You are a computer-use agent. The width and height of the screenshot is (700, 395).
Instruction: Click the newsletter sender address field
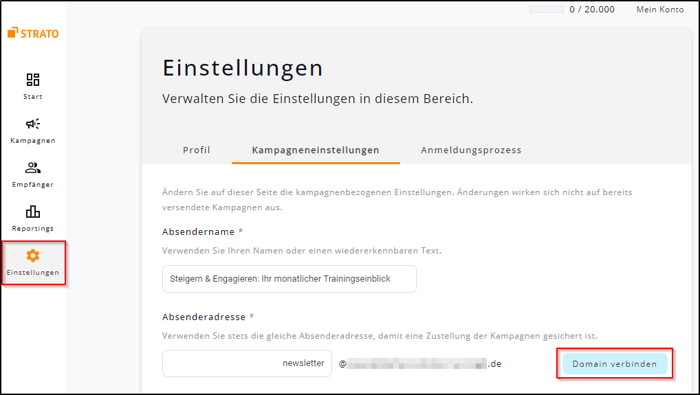(247, 363)
